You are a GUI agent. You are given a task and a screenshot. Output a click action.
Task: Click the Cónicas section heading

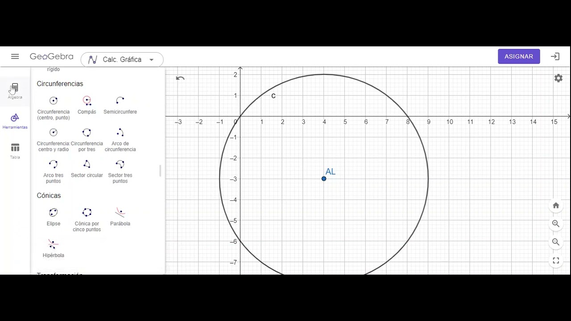(x=49, y=196)
